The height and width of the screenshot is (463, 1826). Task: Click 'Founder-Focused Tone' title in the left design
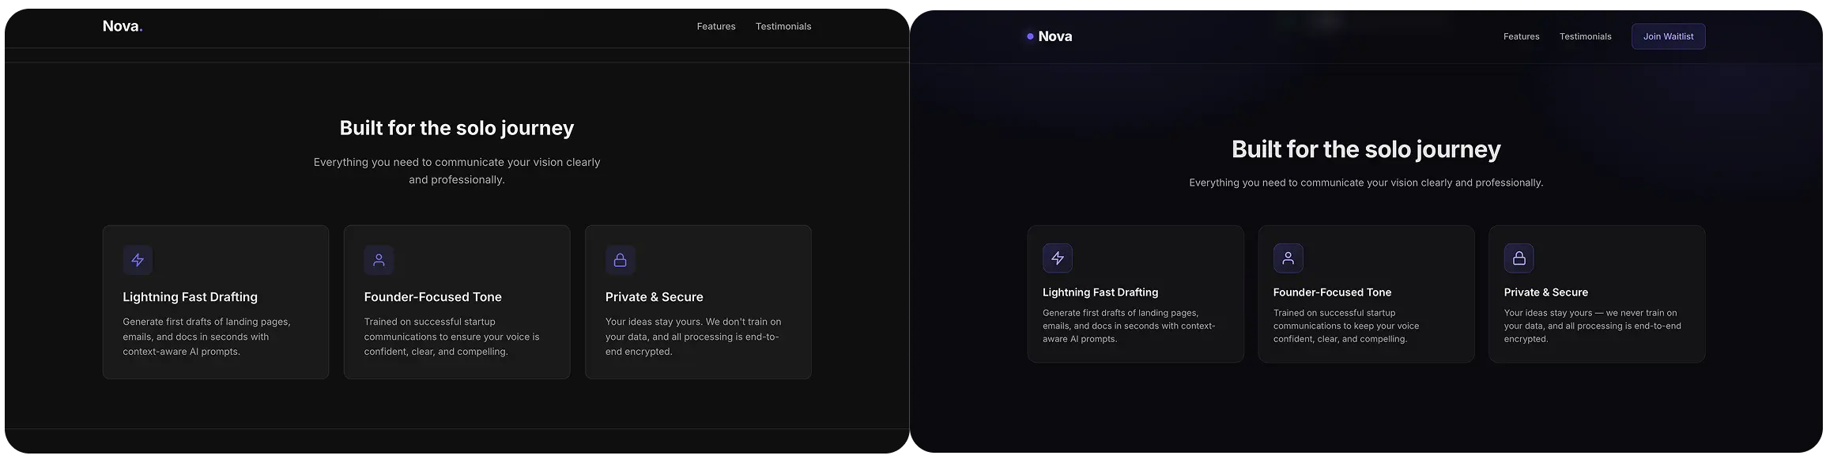click(x=432, y=297)
